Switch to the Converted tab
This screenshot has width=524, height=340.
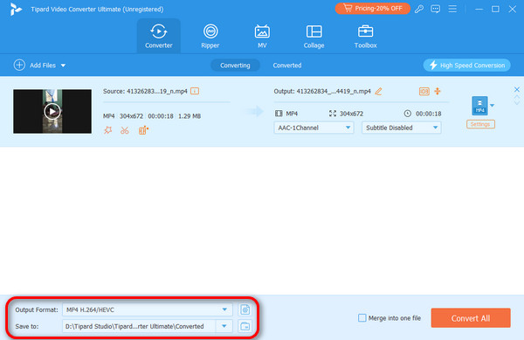click(x=287, y=66)
